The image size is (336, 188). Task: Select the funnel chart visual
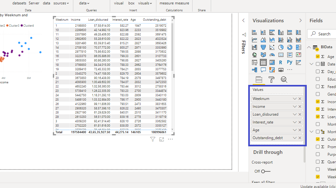pyautogui.click(x=263, y=47)
